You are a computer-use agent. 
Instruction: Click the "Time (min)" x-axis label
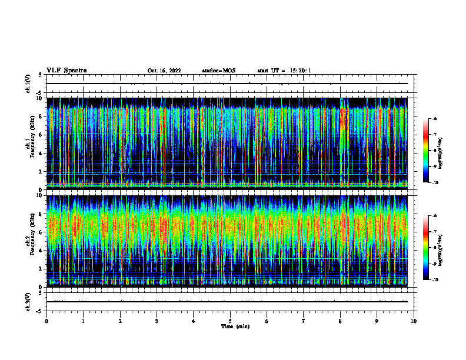pos(235,326)
